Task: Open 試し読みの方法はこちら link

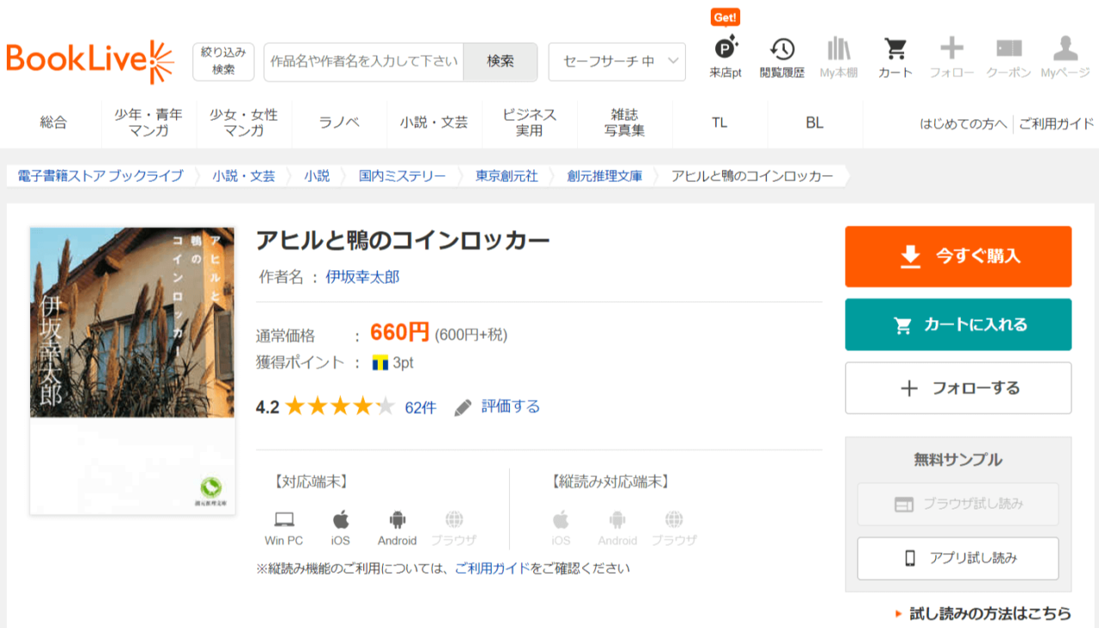Action: [990, 613]
